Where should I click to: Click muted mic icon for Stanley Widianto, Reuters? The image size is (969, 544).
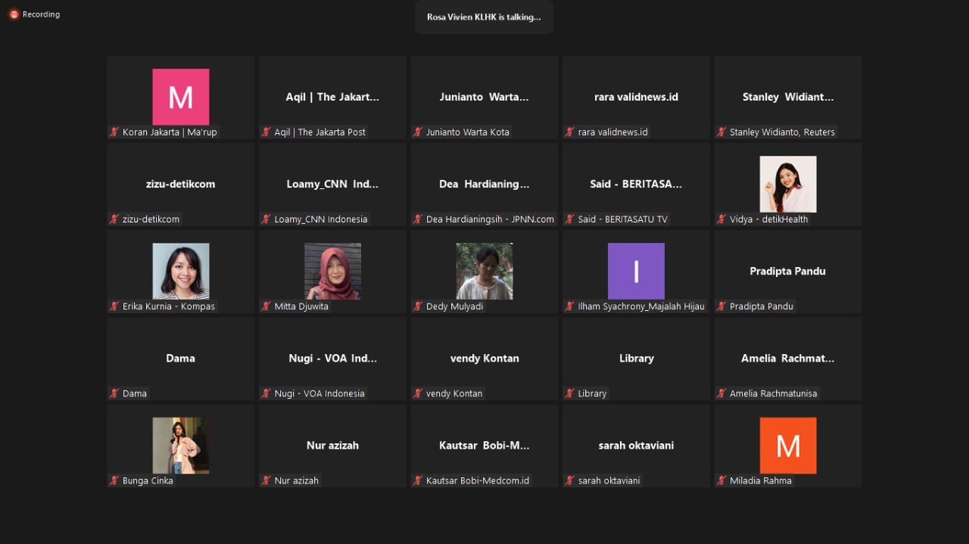coord(722,132)
